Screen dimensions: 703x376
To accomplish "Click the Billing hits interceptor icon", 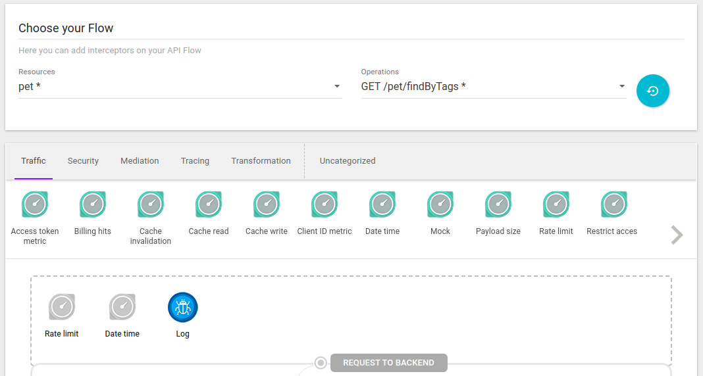I will 93,204.
